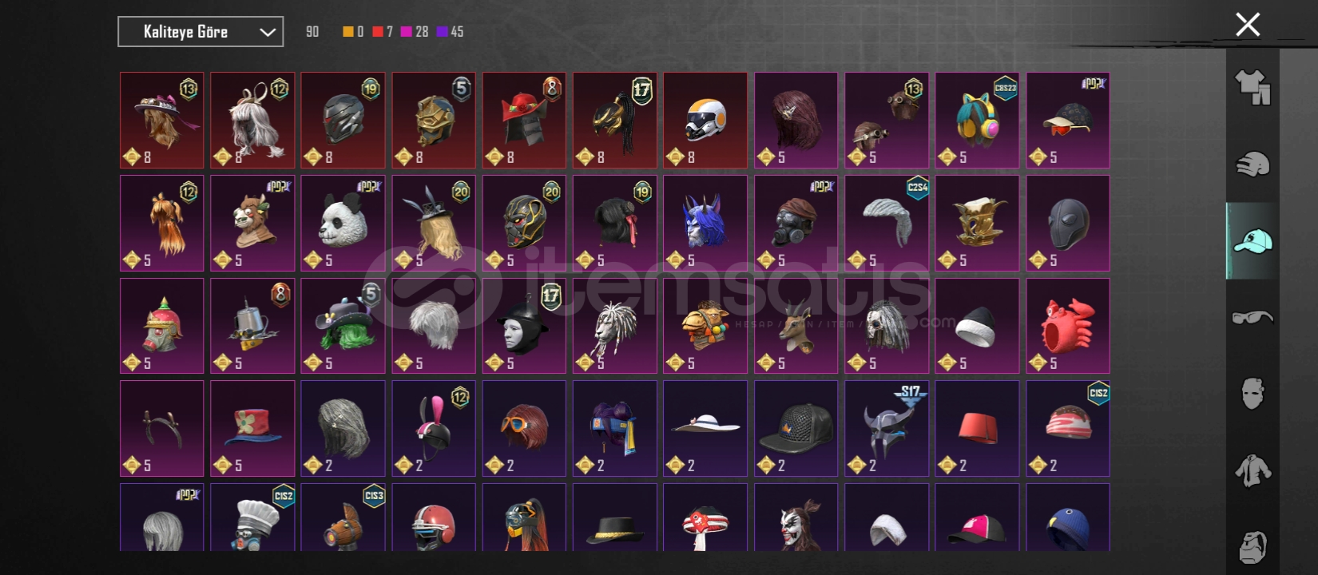
Task: Click the dropdown chevron arrow beside Kaliteye Göre
Action: 268,33
